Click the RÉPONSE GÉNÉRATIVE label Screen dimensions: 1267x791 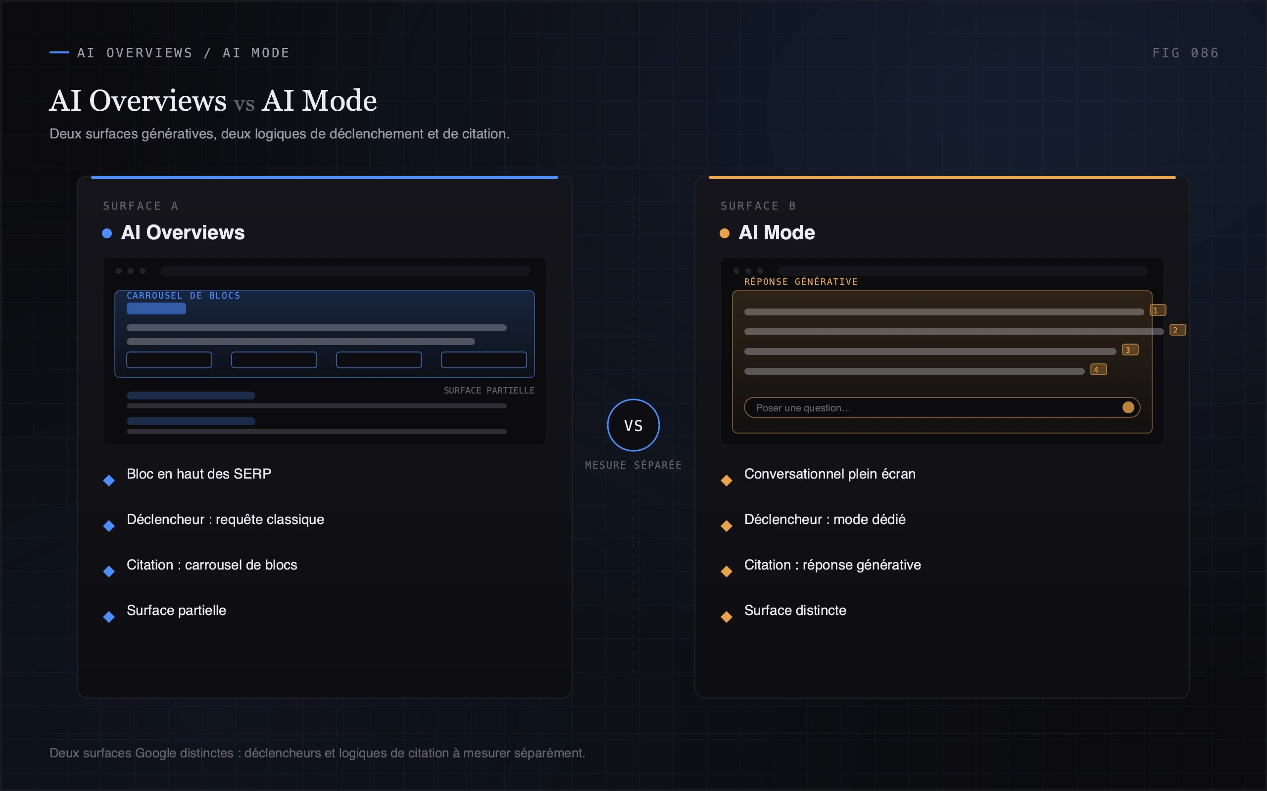pyautogui.click(x=800, y=281)
